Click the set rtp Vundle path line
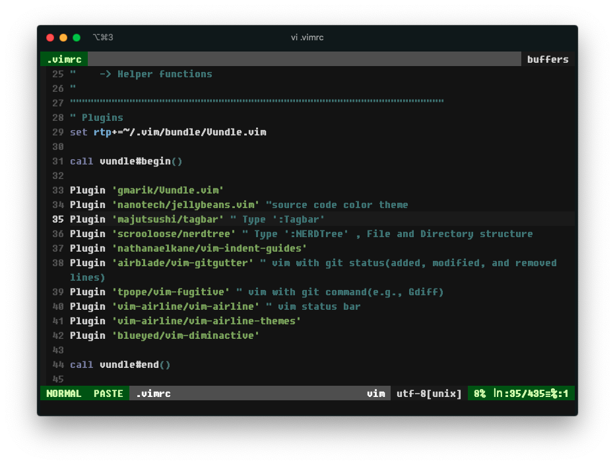Image resolution: width=615 pixels, height=465 pixels. (x=168, y=132)
